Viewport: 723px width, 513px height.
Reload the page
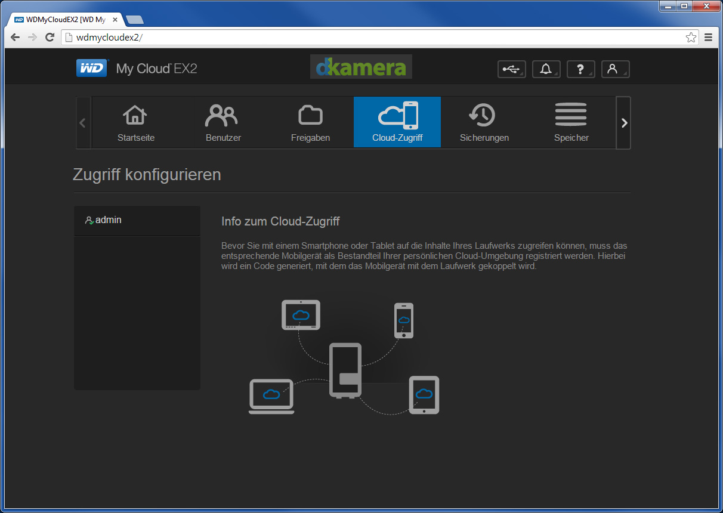click(50, 38)
